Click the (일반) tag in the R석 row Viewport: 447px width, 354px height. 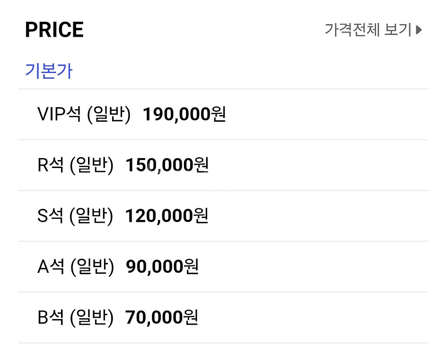(92, 166)
